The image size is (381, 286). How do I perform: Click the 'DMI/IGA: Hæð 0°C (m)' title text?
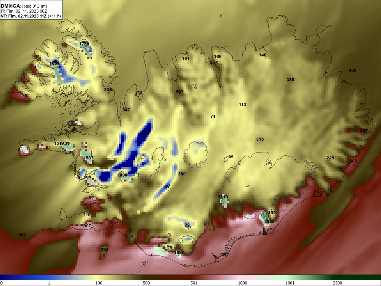24,6
